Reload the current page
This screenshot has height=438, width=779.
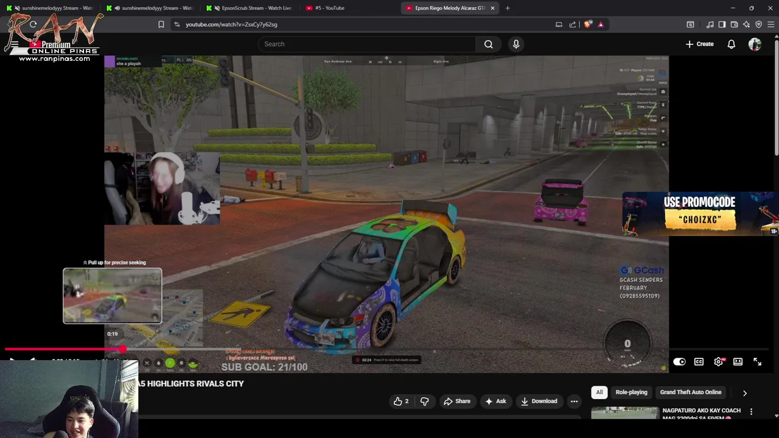(33, 24)
